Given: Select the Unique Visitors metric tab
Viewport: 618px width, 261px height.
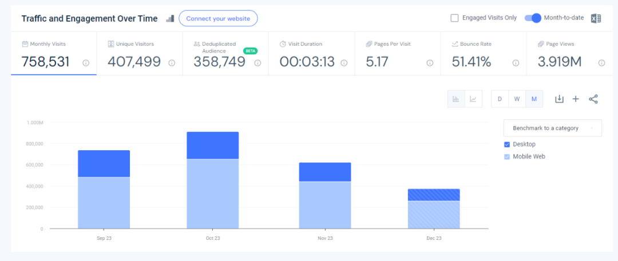Looking at the screenshot, I should [140, 54].
